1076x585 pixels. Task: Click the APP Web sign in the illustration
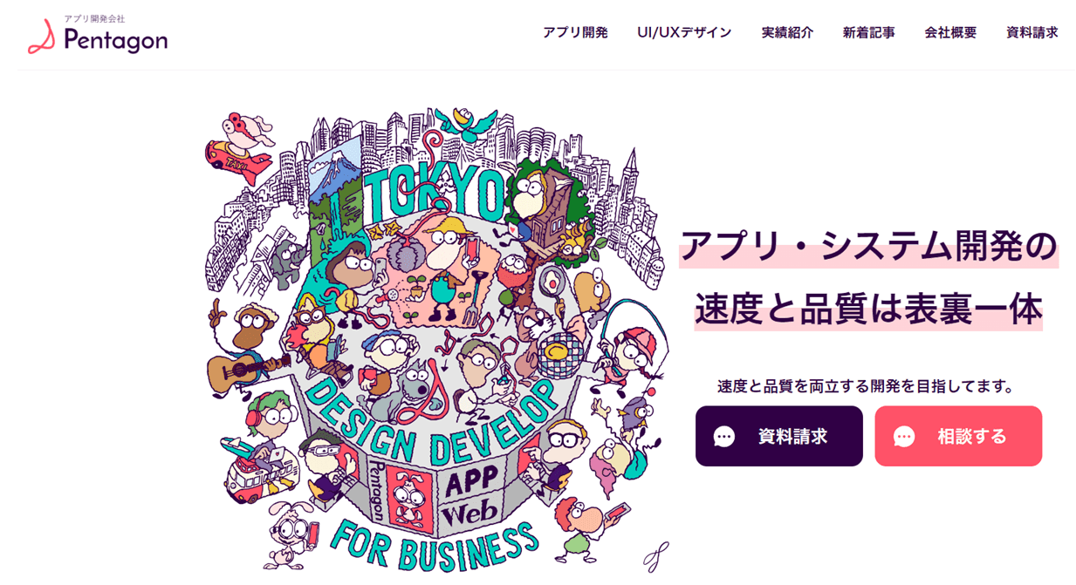(473, 493)
